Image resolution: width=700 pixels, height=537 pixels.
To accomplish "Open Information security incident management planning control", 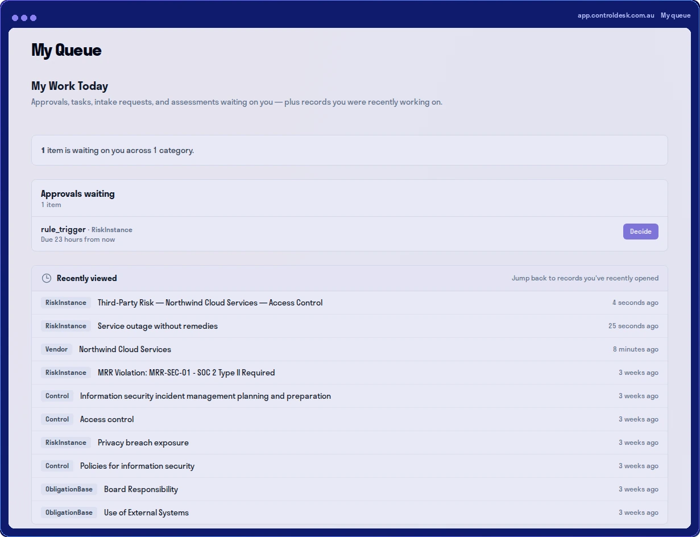I will point(349,396).
